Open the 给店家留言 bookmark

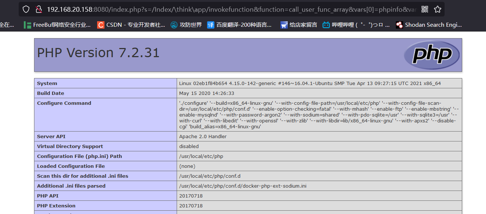[x=299, y=25]
